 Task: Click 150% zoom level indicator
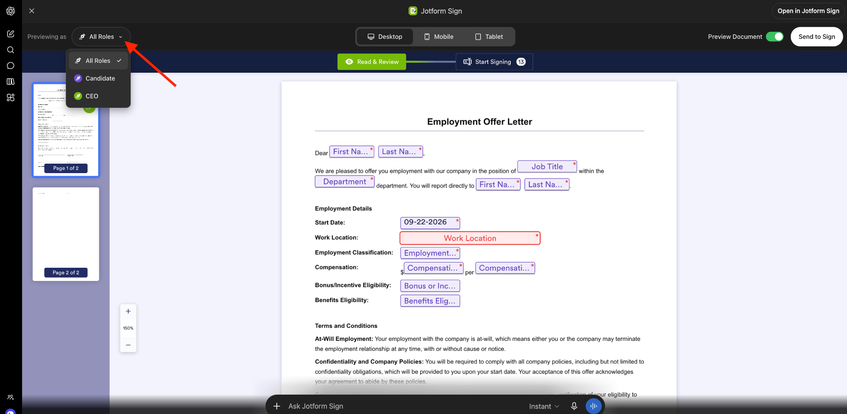coord(128,328)
